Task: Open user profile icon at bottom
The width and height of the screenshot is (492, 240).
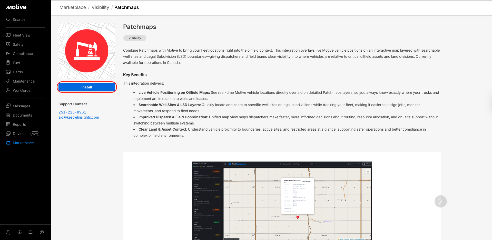Action: coord(42,232)
